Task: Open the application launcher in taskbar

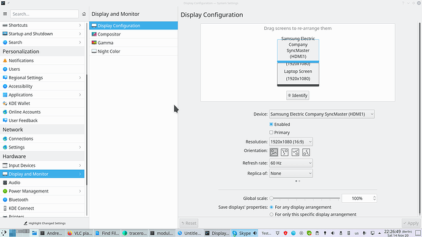Action: point(4,233)
